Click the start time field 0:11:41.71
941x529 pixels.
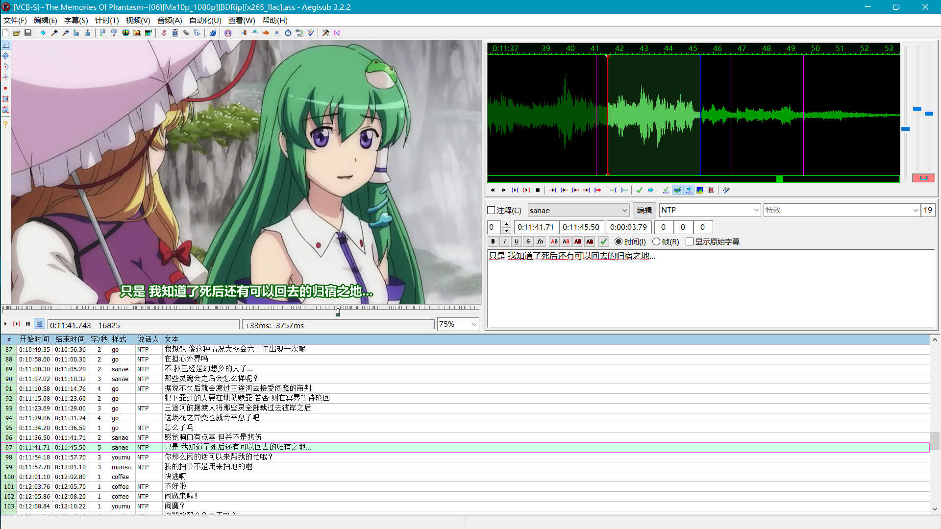[536, 227]
